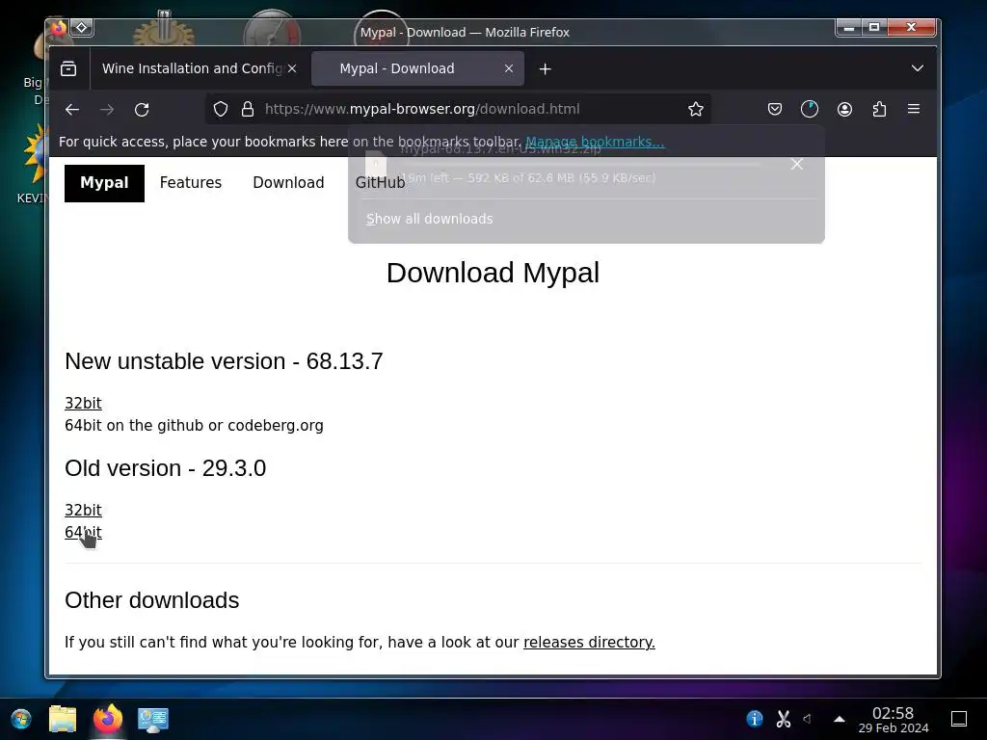Open the Features nav item

point(191,182)
